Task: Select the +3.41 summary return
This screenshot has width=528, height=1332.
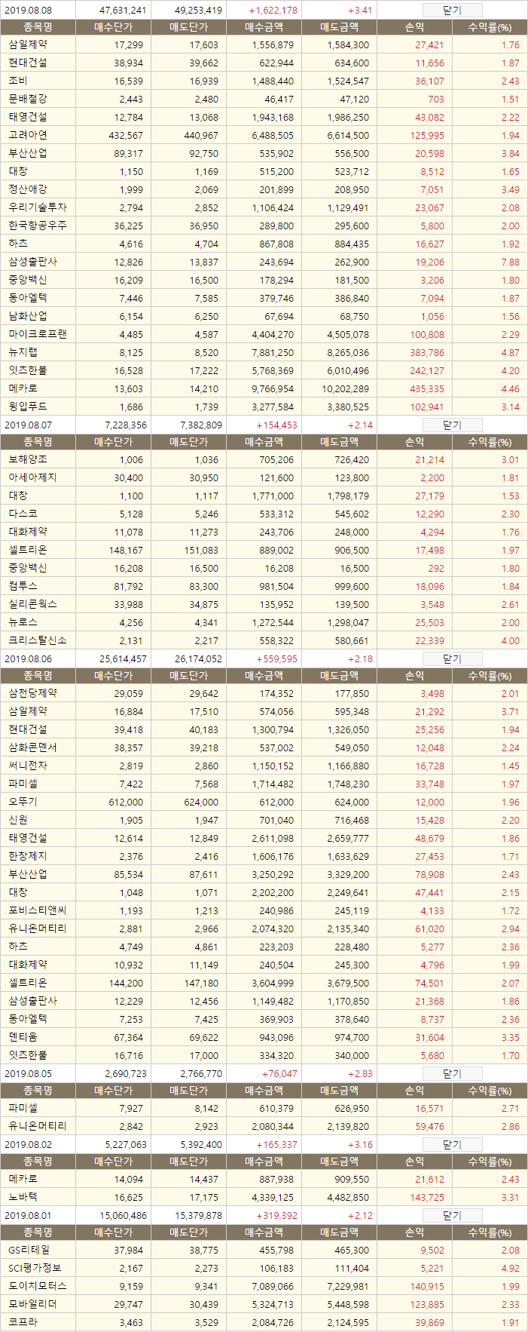Action: pos(360,11)
